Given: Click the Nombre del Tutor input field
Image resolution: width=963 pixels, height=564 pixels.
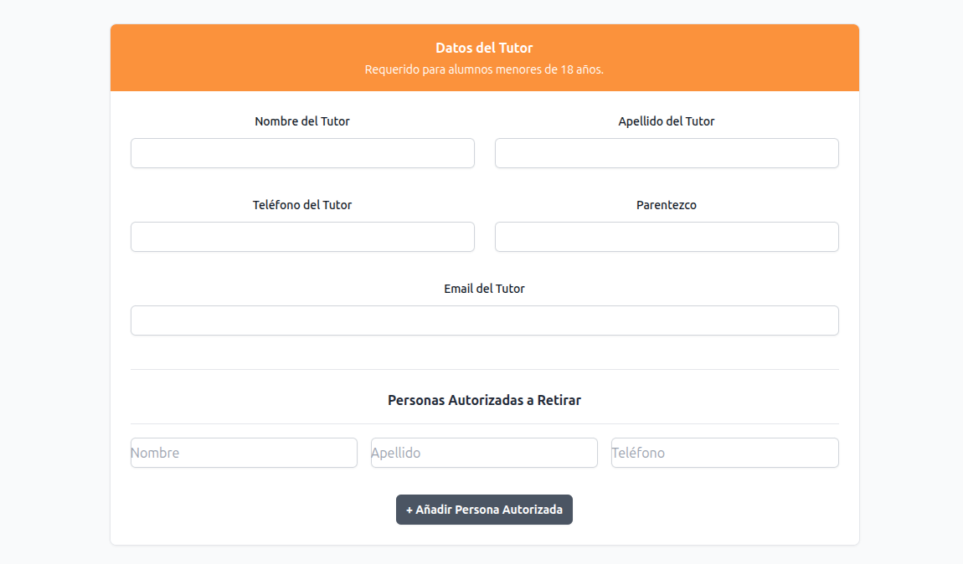Looking at the screenshot, I should [301, 153].
